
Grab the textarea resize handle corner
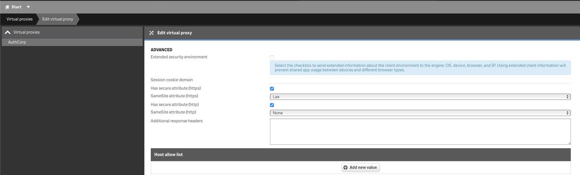569,142
